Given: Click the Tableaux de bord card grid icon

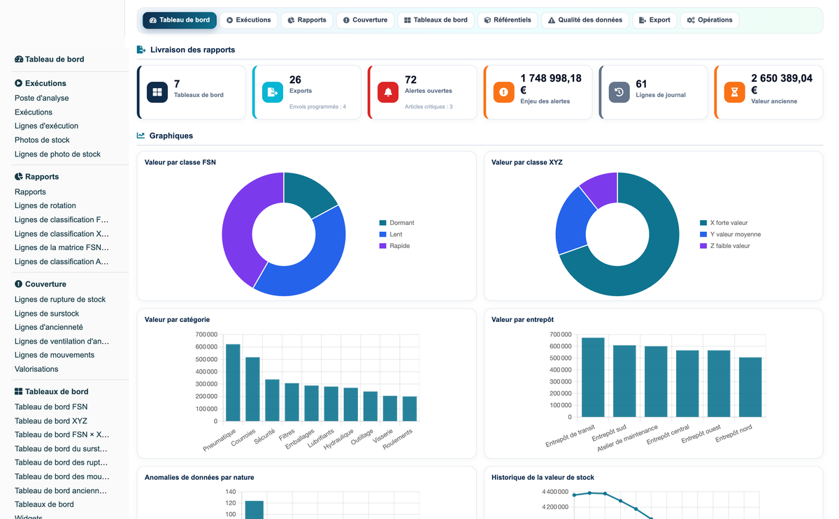Looking at the screenshot, I should (x=157, y=92).
